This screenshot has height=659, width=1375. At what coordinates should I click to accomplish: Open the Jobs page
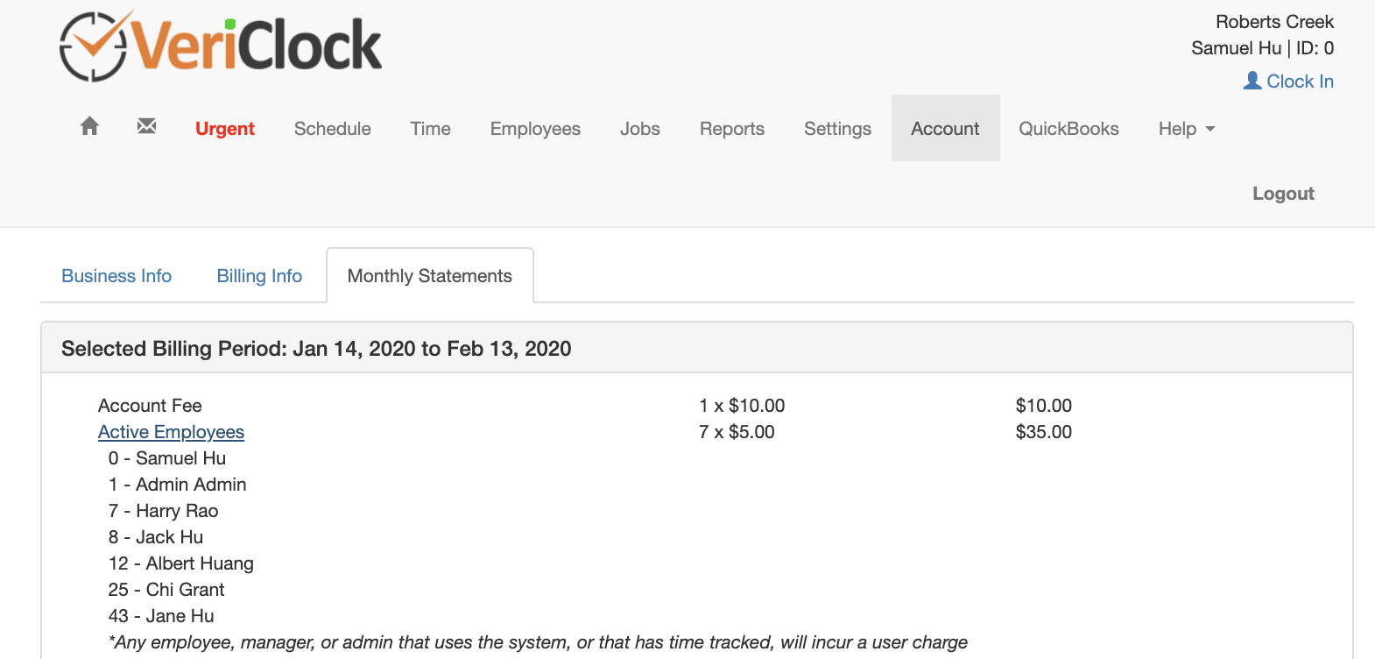click(640, 129)
